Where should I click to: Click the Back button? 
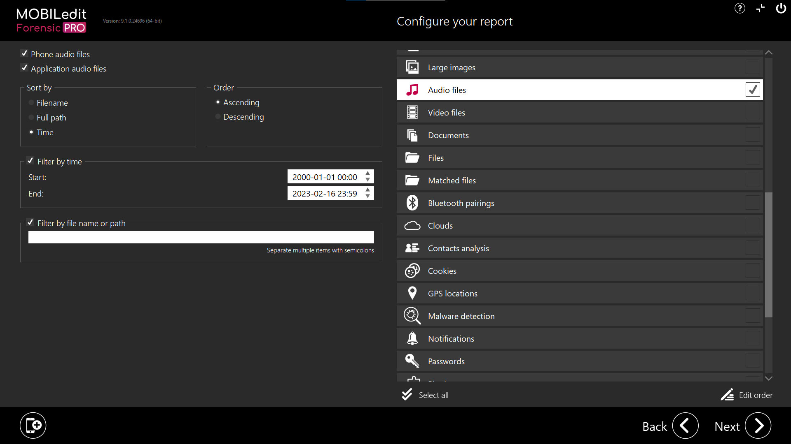[685, 426]
